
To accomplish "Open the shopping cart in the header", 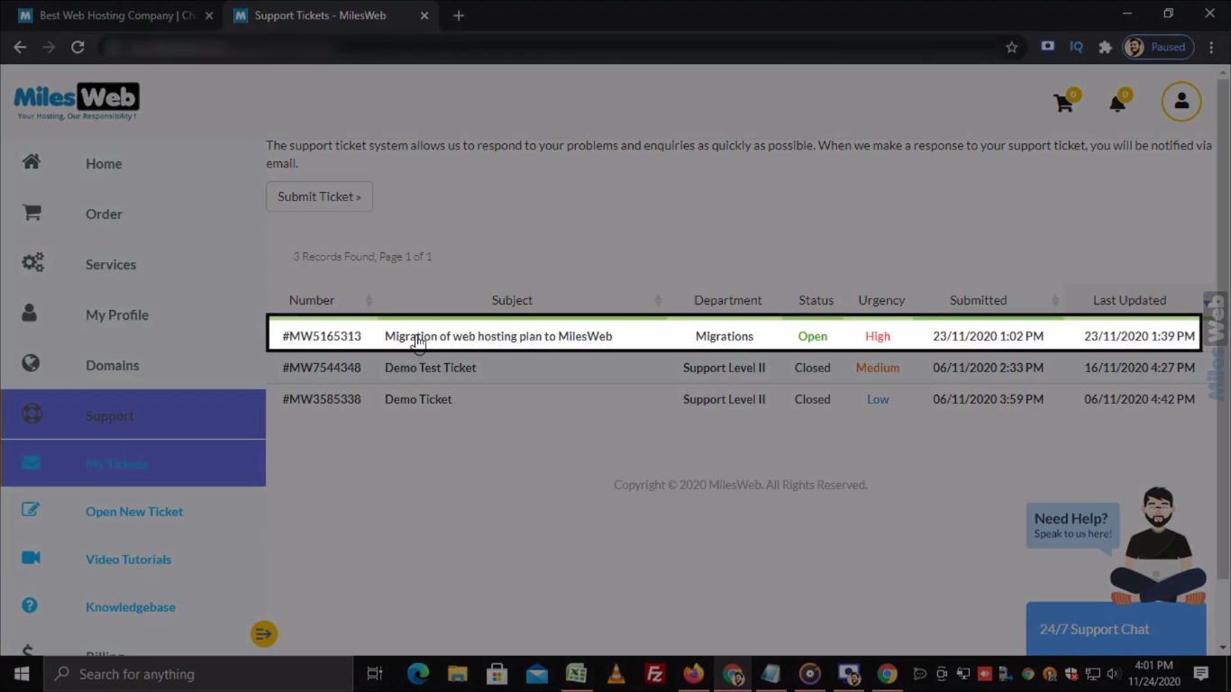I will tap(1064, 103).
